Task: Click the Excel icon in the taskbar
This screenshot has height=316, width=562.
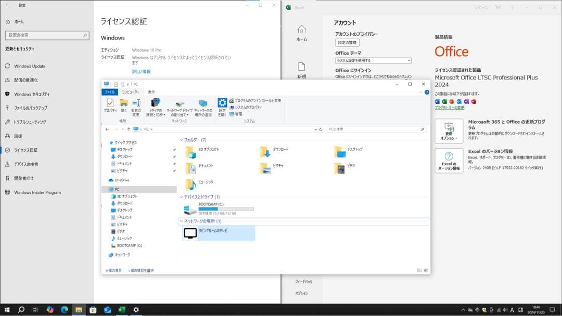Action: tap(122, 310)
